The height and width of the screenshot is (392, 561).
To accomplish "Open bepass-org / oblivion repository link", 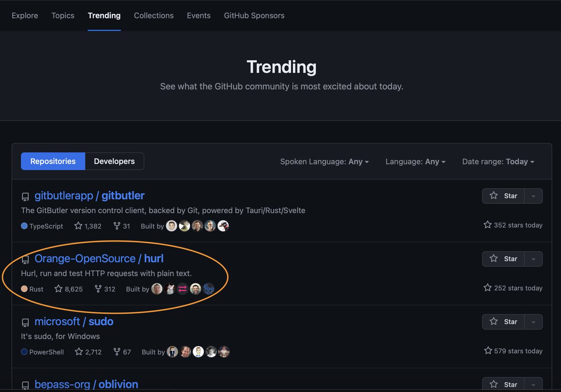I will [x=86, y=385].
